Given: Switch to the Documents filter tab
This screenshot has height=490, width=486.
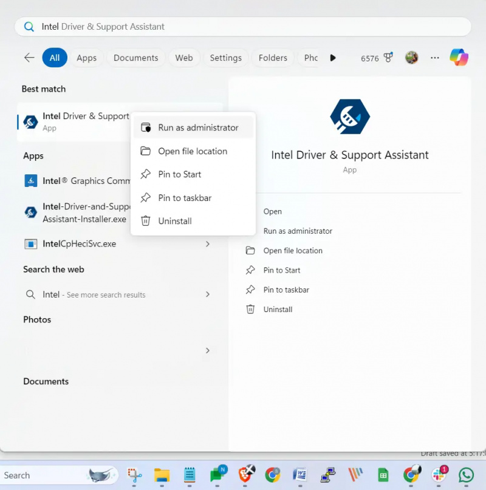Looking at the screenshot, I should click(135, 58).
